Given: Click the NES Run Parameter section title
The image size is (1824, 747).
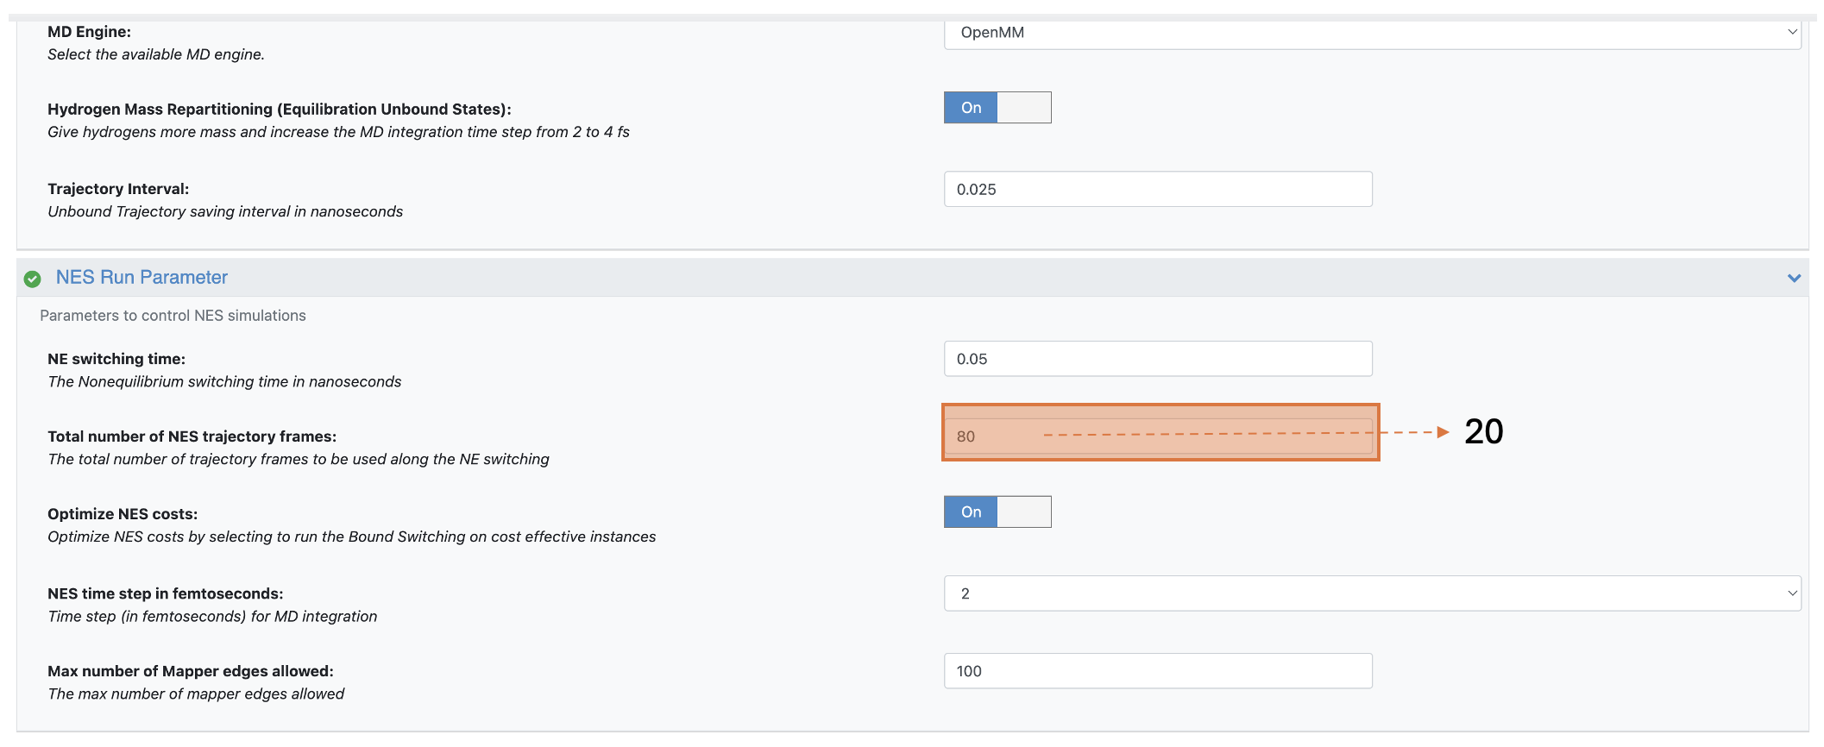Looking at the screenshot, I should click(142, 278).
